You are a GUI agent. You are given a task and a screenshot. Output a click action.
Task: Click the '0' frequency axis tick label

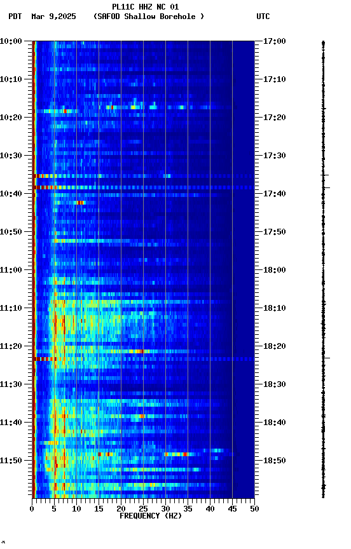click(32, 509)
